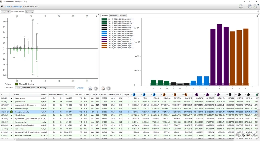Click legend swatch for 230119_12_2D_HS_JWalkerB20µl-1
Image resolution: width=260 pixels, height=141 pixels.
pos(104,31)
